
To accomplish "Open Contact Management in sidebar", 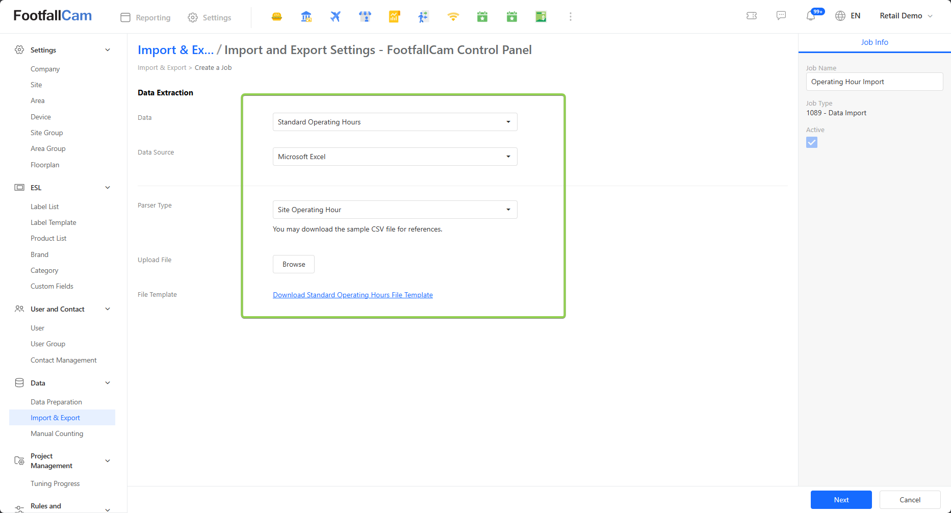I will pos(64,360).
